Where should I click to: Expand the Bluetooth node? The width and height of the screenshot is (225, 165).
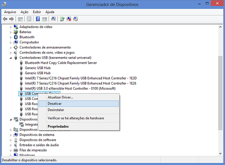tap(11, 37)
